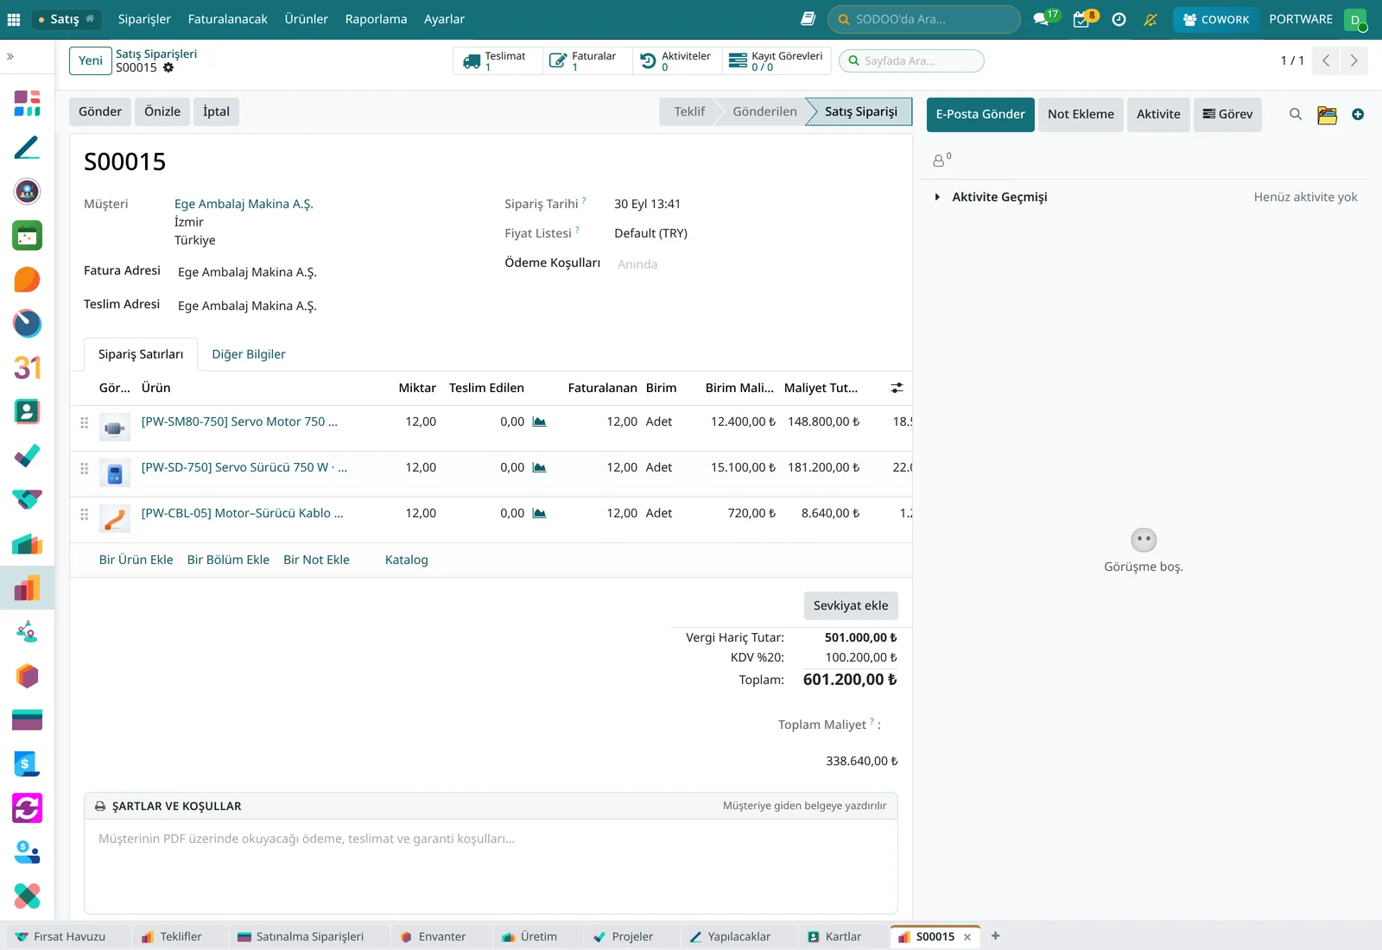Click the COWORK button

[x=1216, y=19]
